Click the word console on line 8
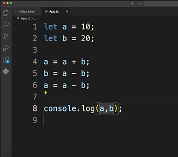Image resolution: width=178 pixels, height=157 pixels. pos(60,108)
